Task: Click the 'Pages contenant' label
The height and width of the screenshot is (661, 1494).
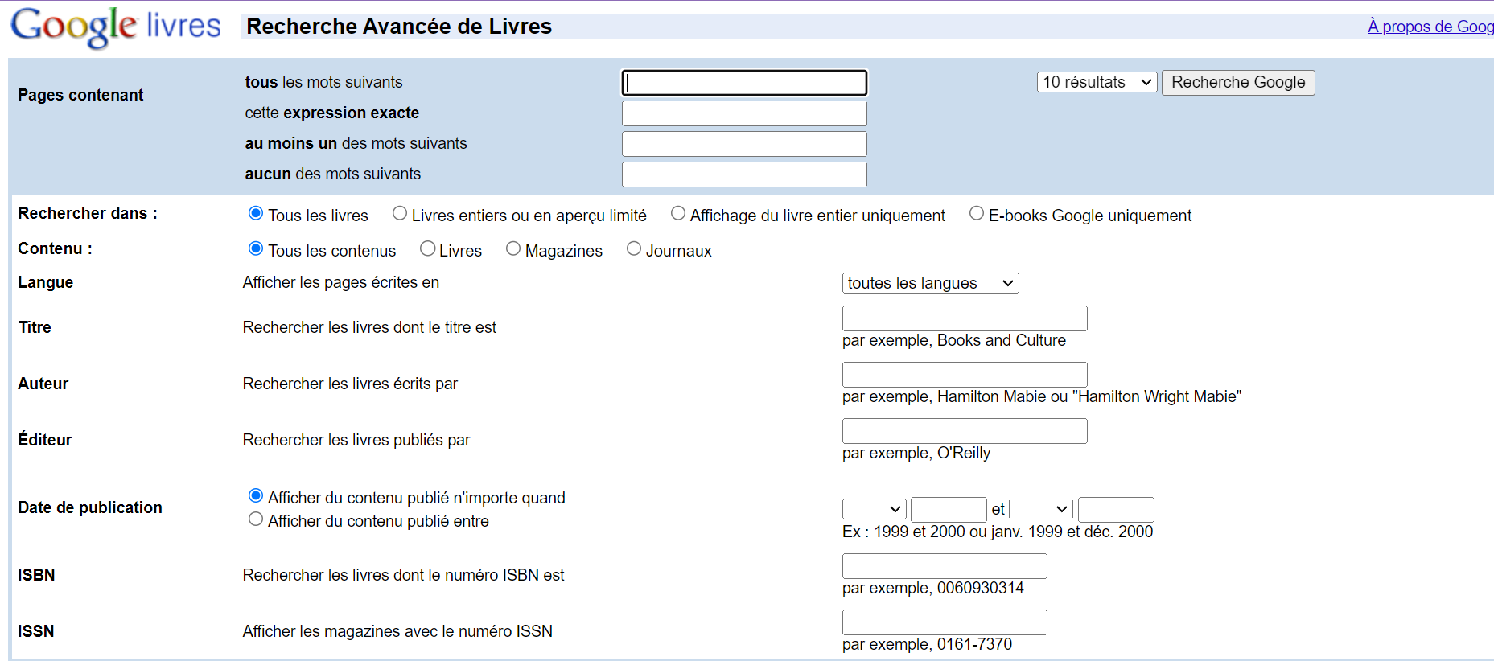Action: click(x=80, y=95)
